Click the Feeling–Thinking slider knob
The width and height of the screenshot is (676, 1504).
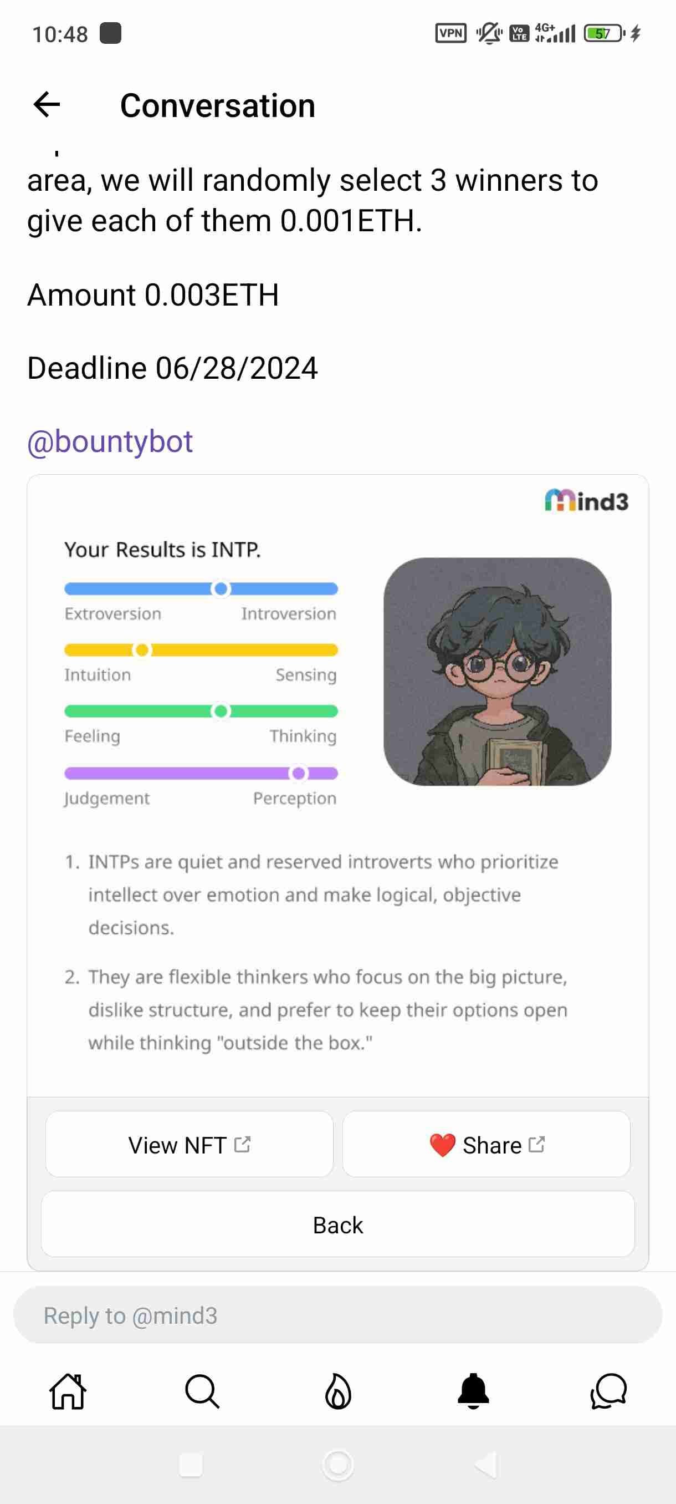pyautogui.click(x=221, y=711)
